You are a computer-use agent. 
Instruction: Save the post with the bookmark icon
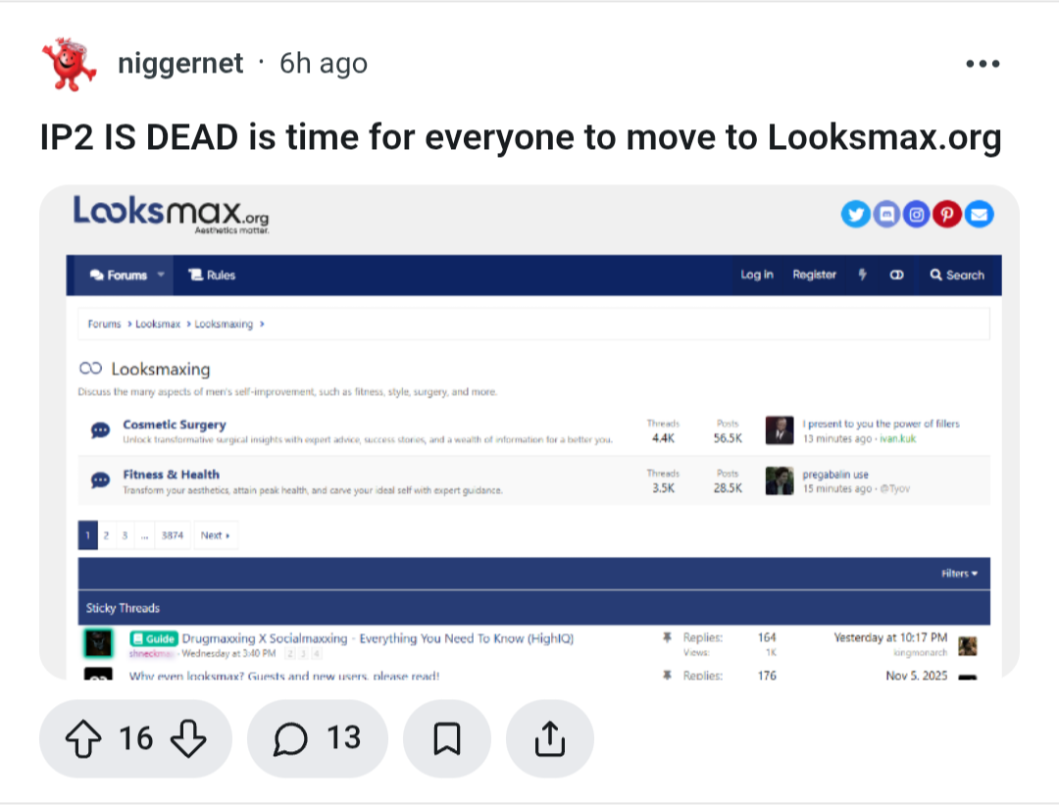tap(446, 738)
